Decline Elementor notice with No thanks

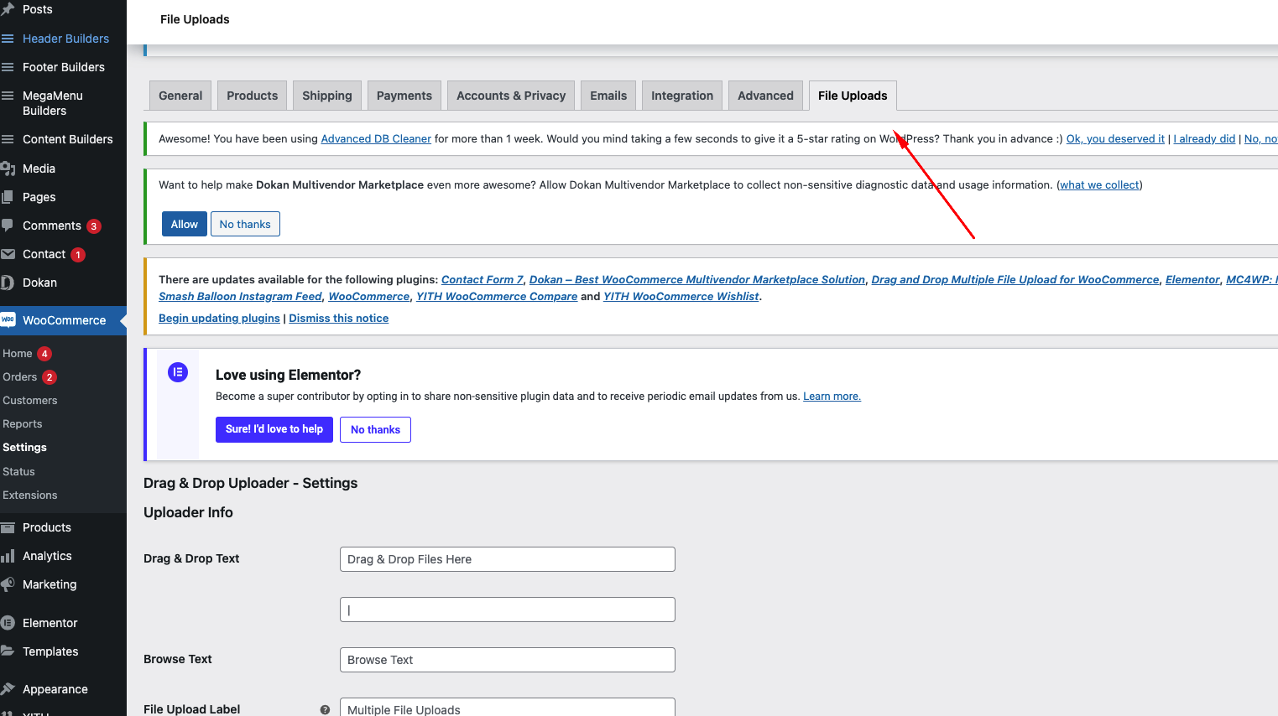[x=375, y=429]
